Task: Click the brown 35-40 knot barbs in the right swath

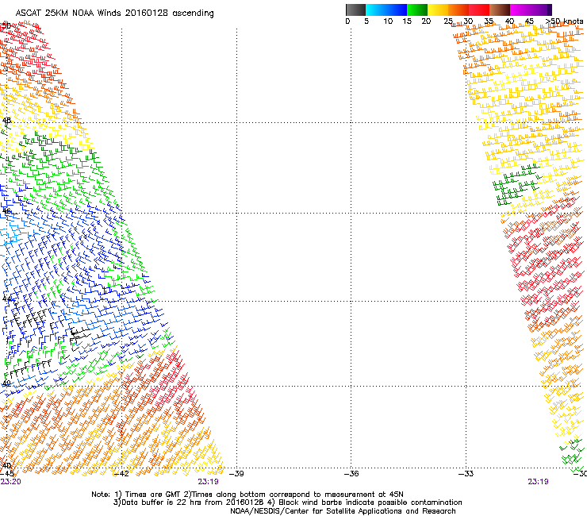Action: tap(562, 227)
